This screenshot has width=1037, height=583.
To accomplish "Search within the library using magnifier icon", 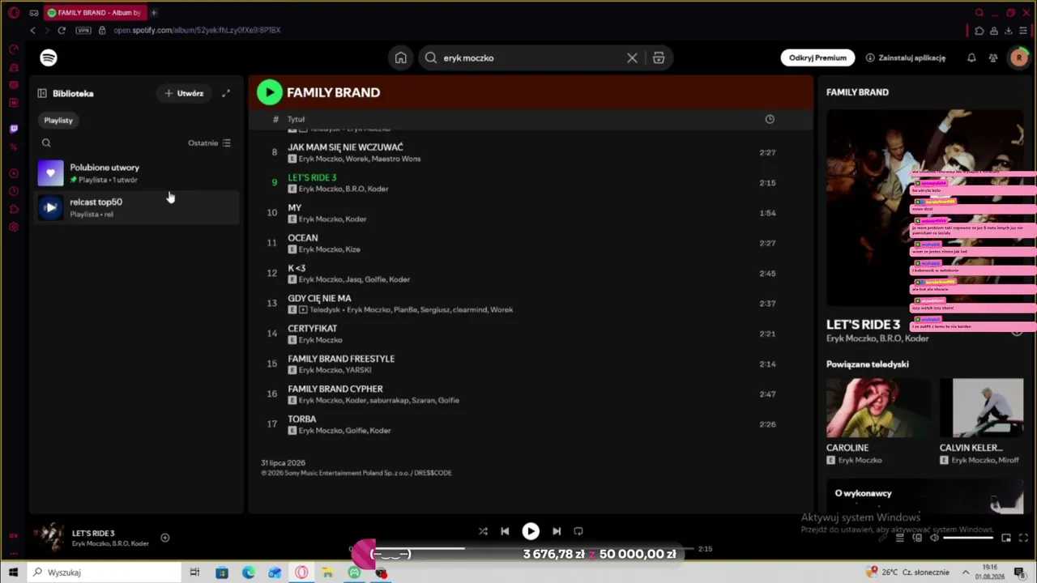I will [x=46, y=143].
